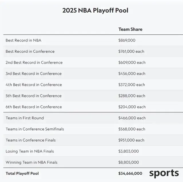Click the Total Playoff Pool label
The width and height of the screenshot is (183, 182).
[22, 173]
